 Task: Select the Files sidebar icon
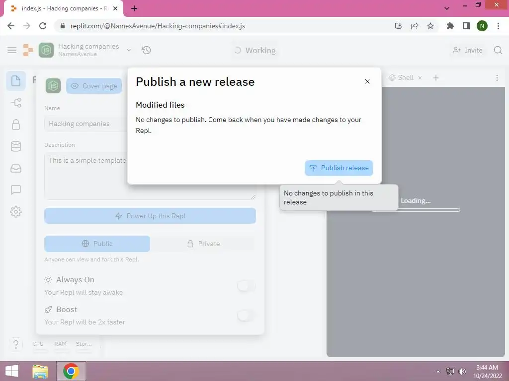[x=16, y=81]
